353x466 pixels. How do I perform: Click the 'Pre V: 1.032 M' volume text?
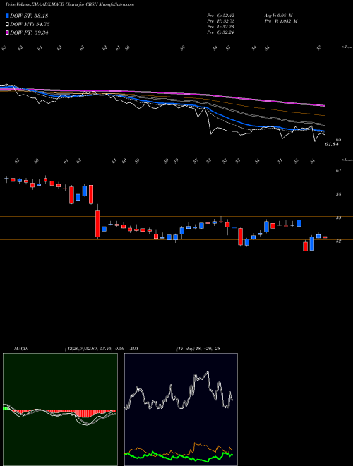[282, 21]
